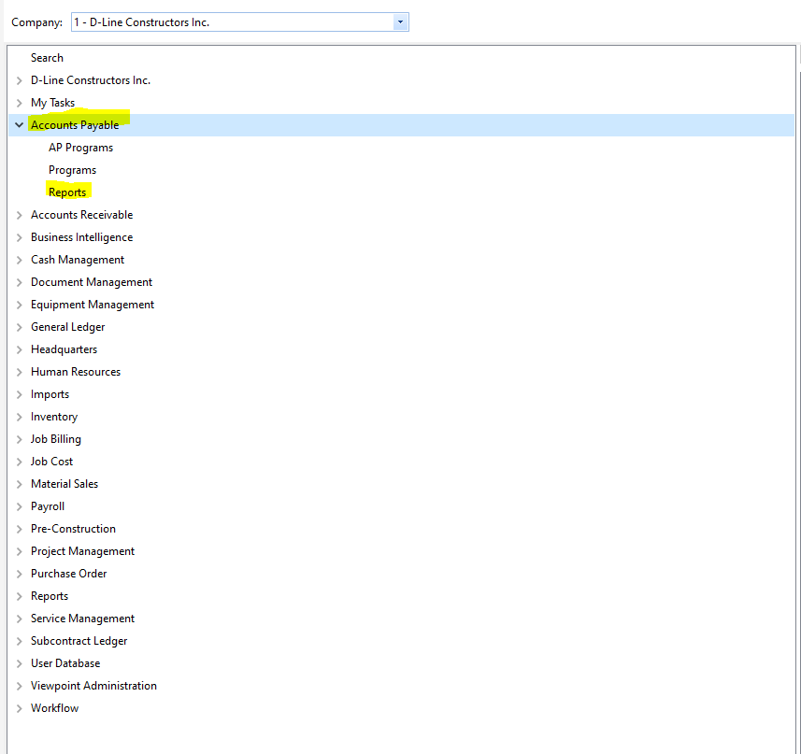Viewport: 801px width, 754px height.
Task: Select the Workflow label
Action: pos(54,709)
